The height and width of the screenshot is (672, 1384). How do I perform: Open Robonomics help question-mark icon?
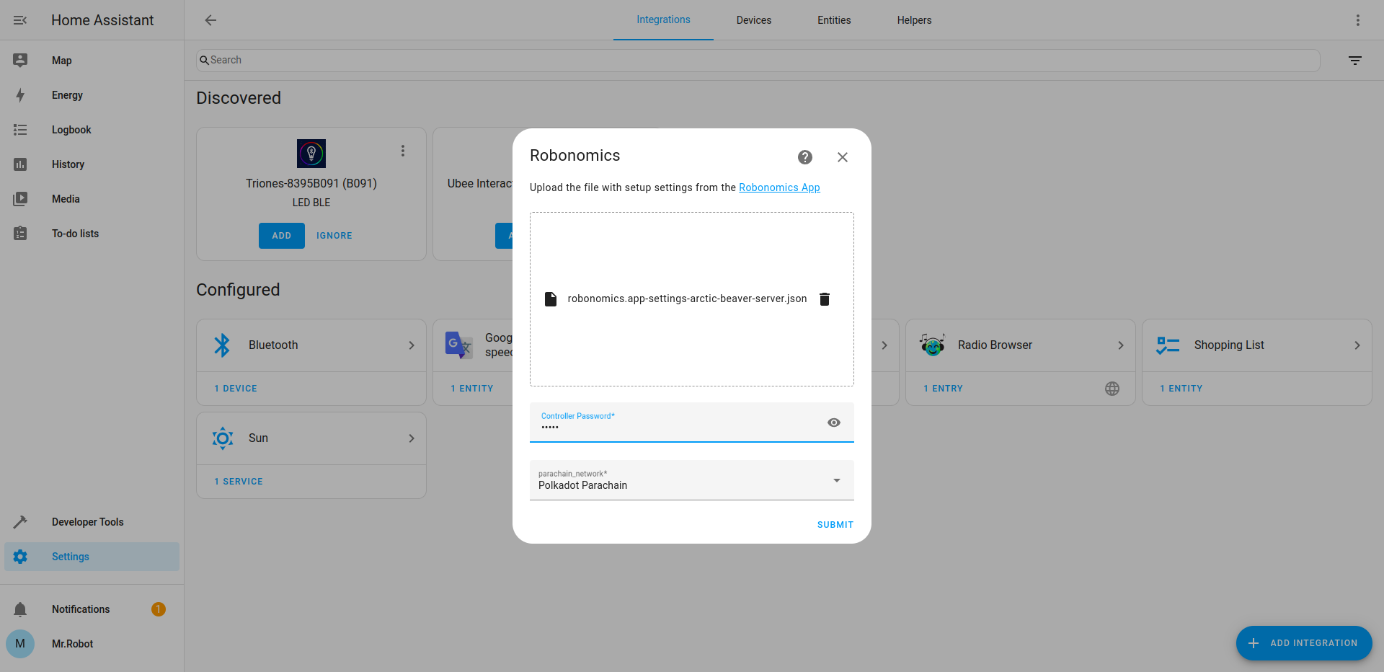pos(805,157)
